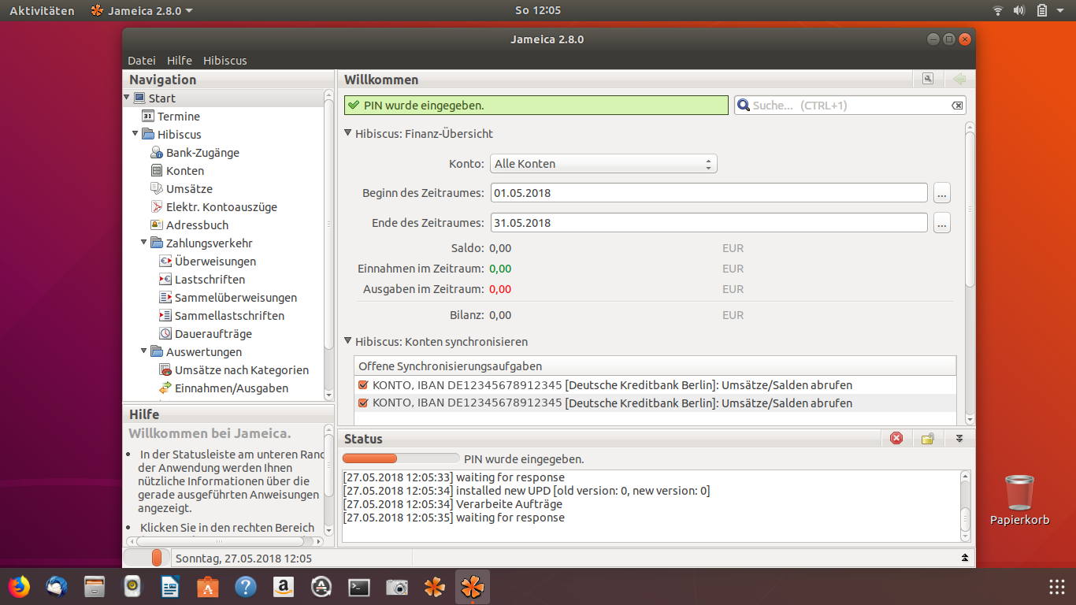The height and width of the screenshot is (605, 1076).
Task: Click in Beginn des Zeitraumes date field
Action: pyautogui.click(x=709, y=193)
